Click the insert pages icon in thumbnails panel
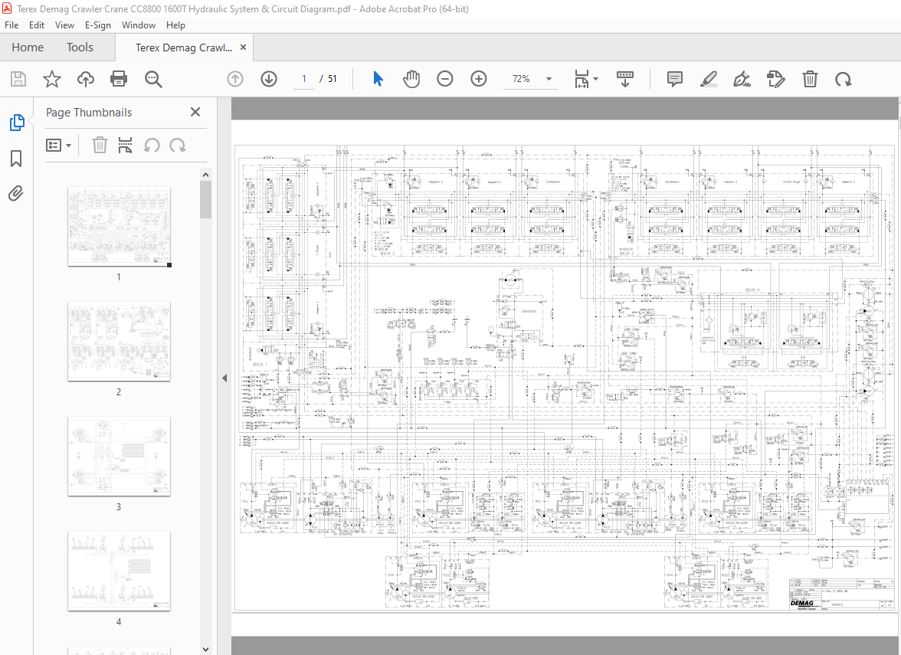 pyautogui.click(x=125, y=146)
